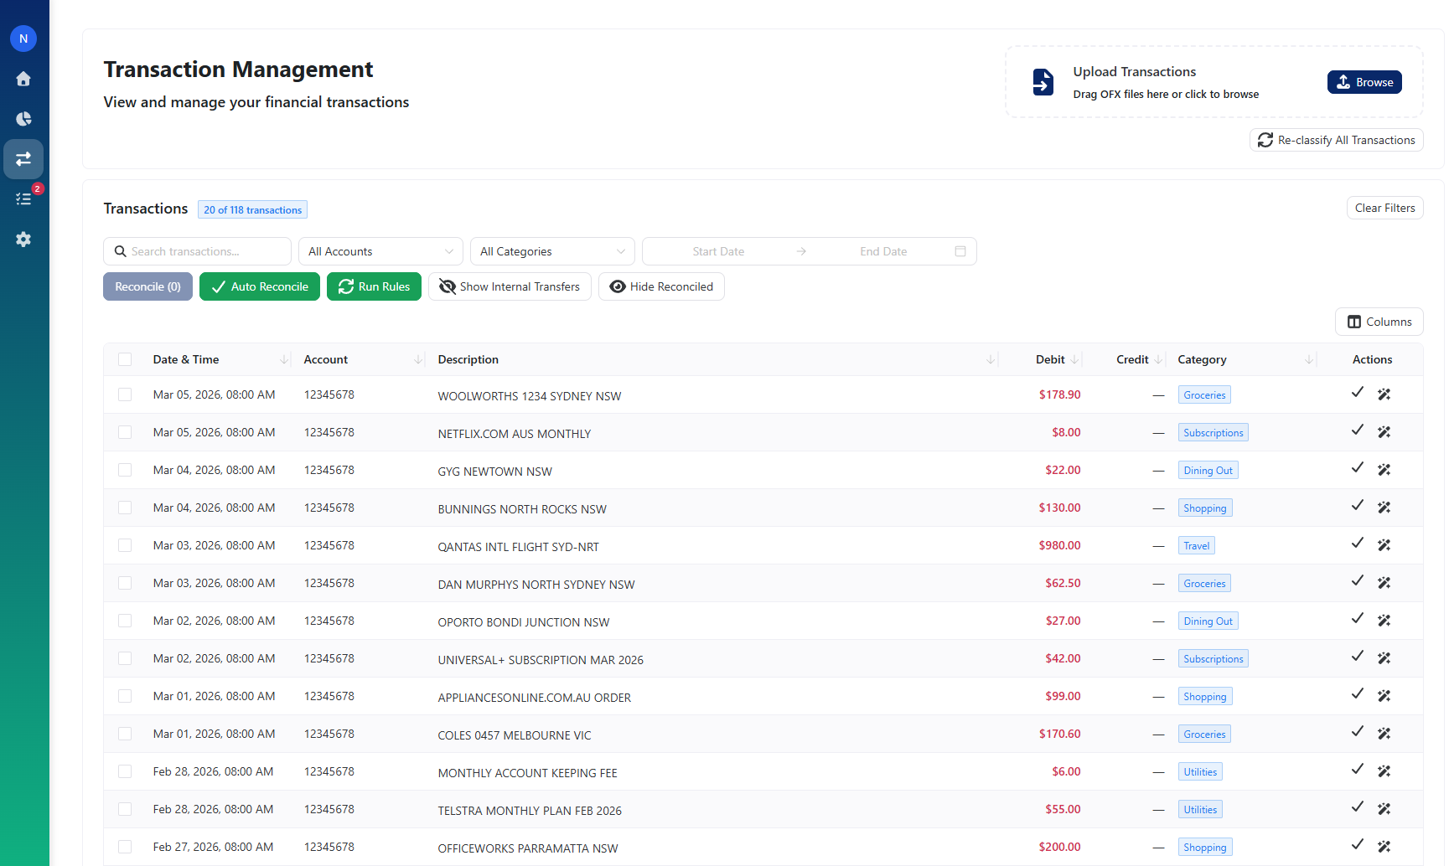The width and height of the screenshot is (1449, 866).
Task: Click the Run Rules button
Action: point(374,286)
